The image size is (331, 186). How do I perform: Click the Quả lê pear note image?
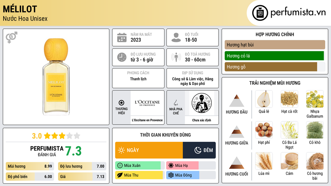pyautogui.click(x=264, y=99)
